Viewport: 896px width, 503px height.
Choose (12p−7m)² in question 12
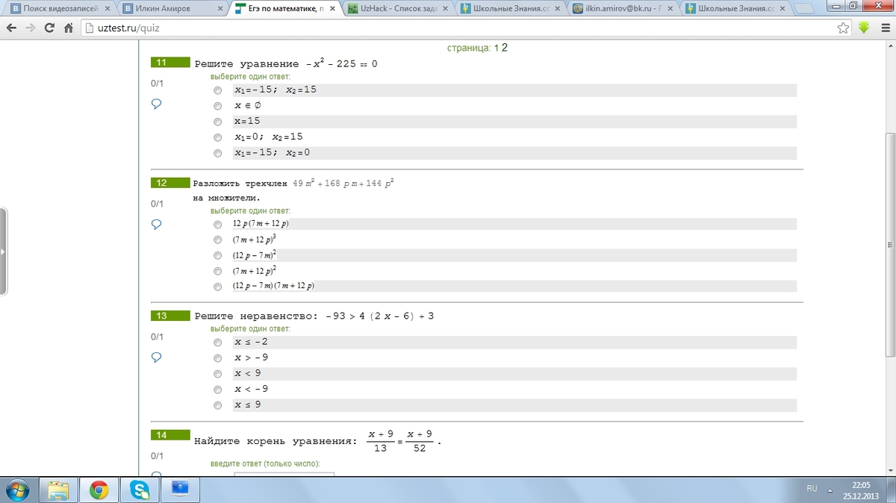(217, 255)
